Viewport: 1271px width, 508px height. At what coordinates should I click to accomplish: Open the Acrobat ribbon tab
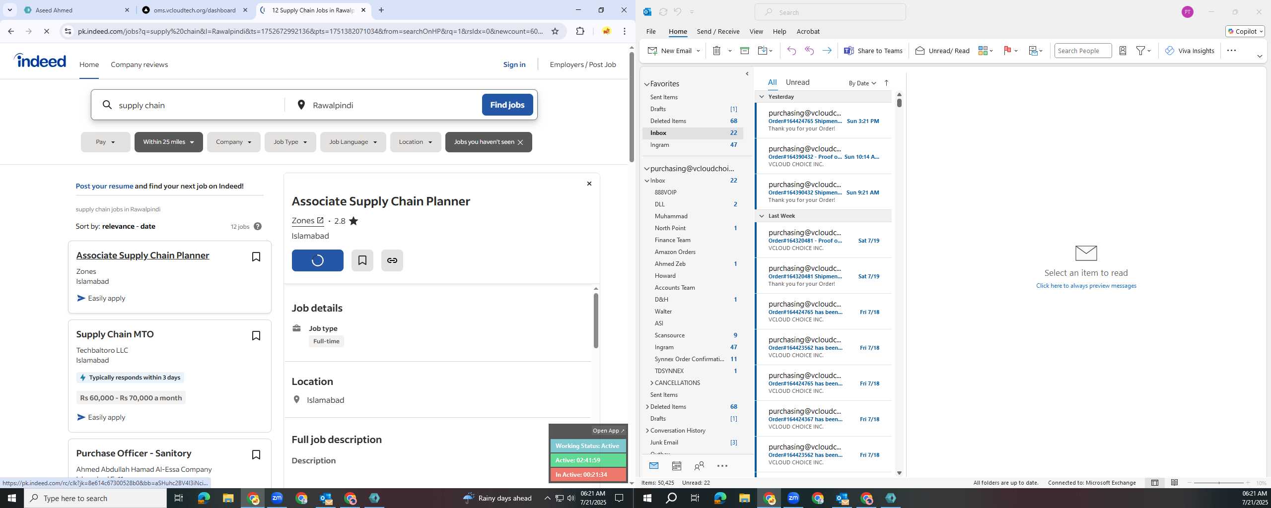808,31
